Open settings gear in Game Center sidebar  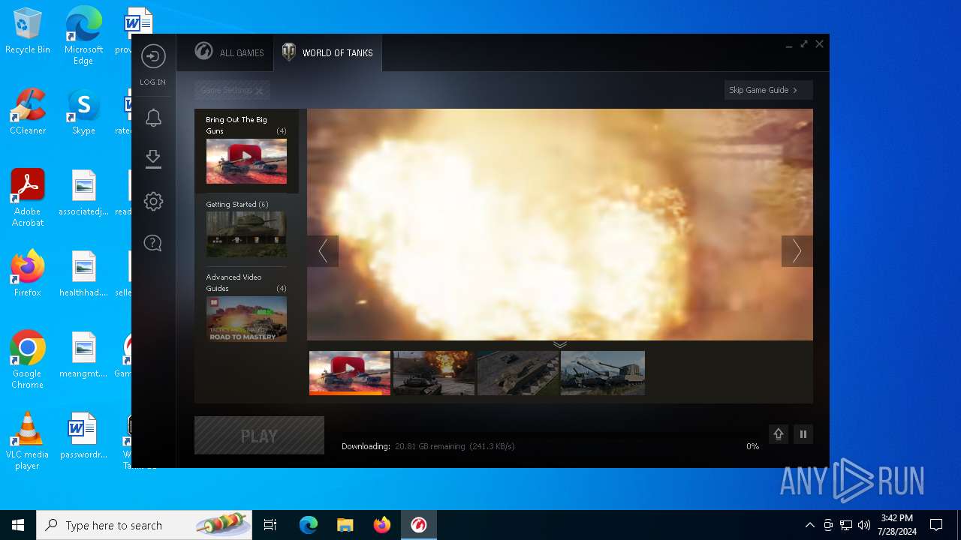pyautogui.click(x=153, y=201)
